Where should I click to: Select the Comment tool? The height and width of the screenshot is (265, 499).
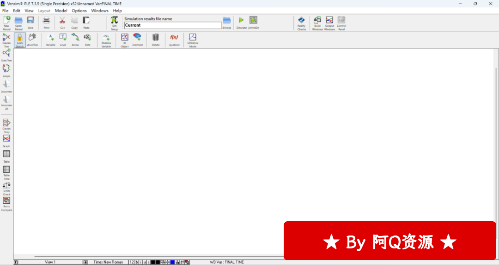coord(137,40)
